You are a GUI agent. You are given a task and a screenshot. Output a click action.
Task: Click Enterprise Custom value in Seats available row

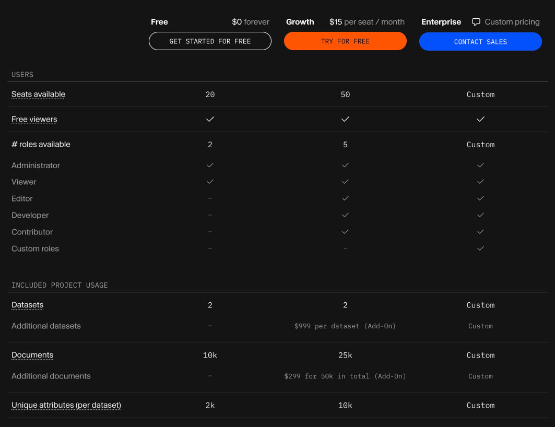coord(480,94)
